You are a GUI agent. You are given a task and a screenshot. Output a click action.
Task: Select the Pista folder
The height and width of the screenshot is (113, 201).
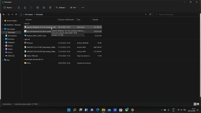(x=63, y=63)
